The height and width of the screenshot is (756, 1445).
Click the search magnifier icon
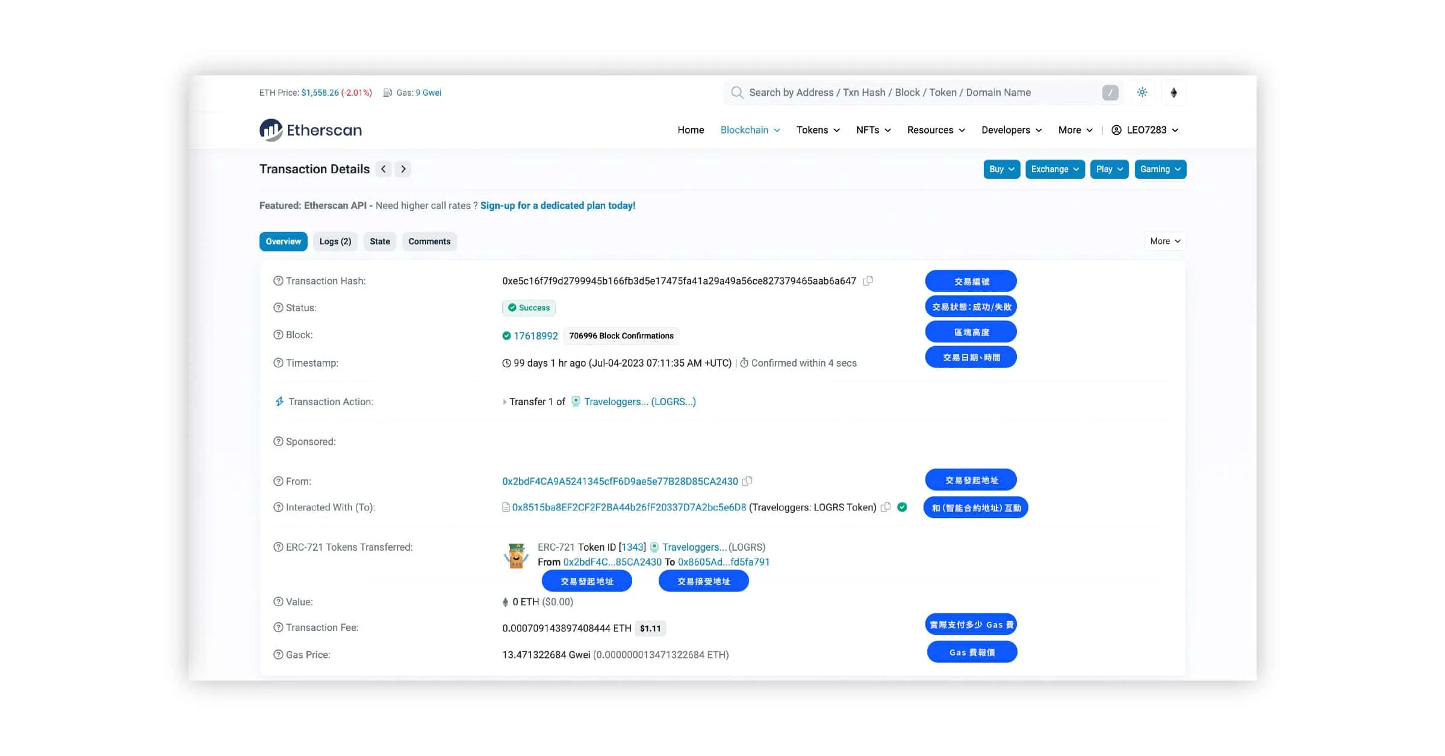tap(737, 93)
